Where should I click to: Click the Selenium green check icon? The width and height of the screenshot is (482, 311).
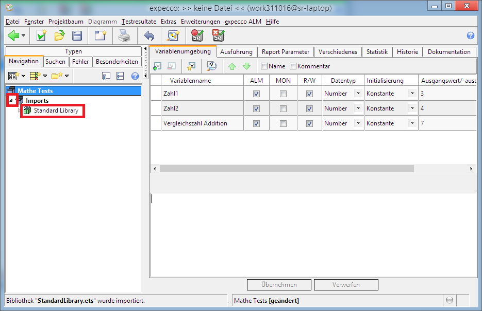pos(197,35)
